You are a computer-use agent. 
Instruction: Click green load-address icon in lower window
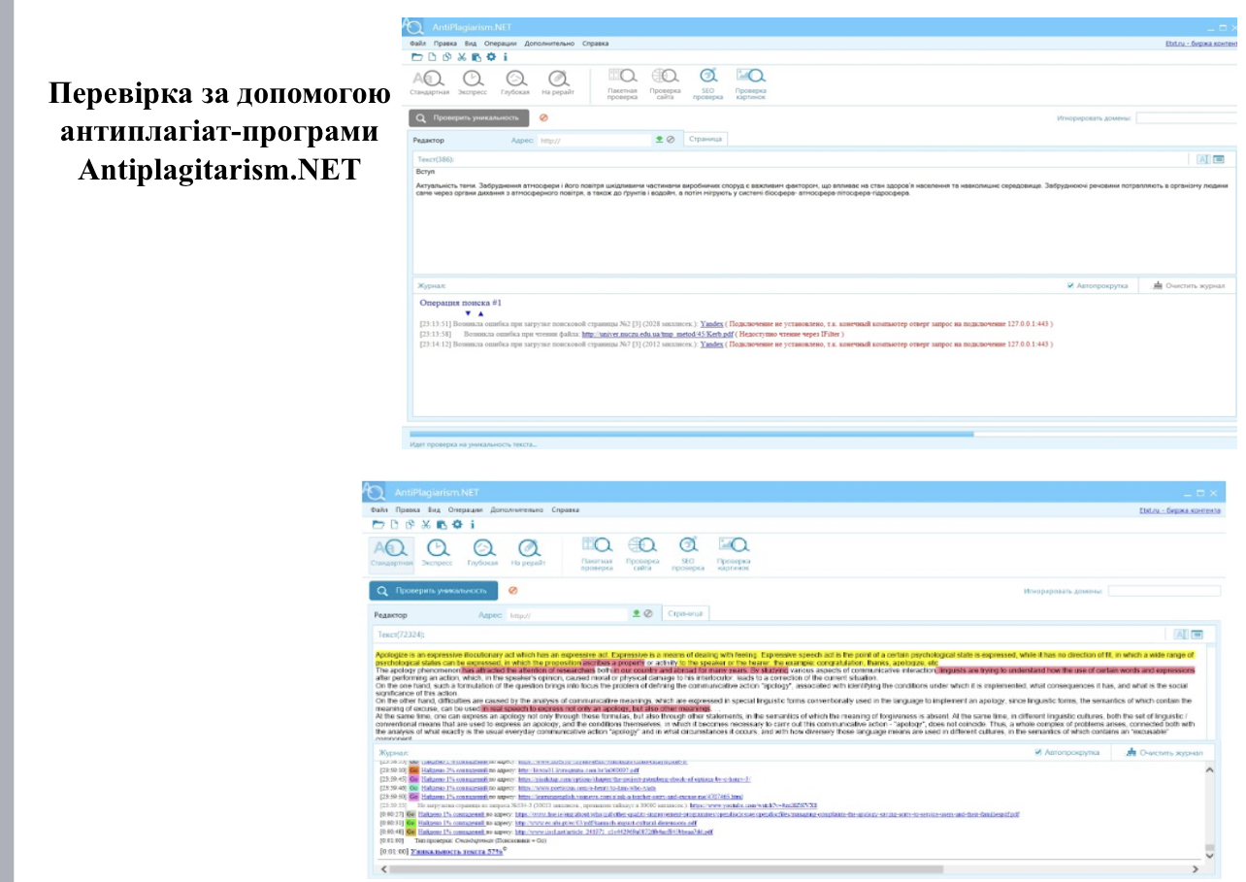click(x=637, y=613)
